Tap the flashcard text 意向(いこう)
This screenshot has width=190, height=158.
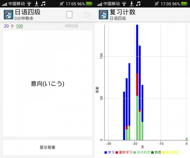47,84
